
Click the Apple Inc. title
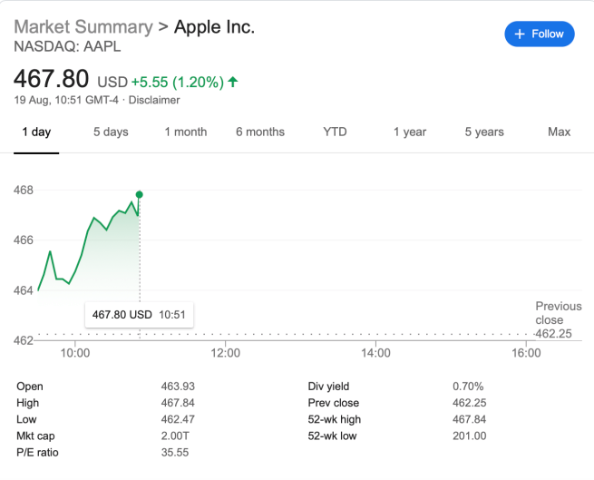point(214,27)
